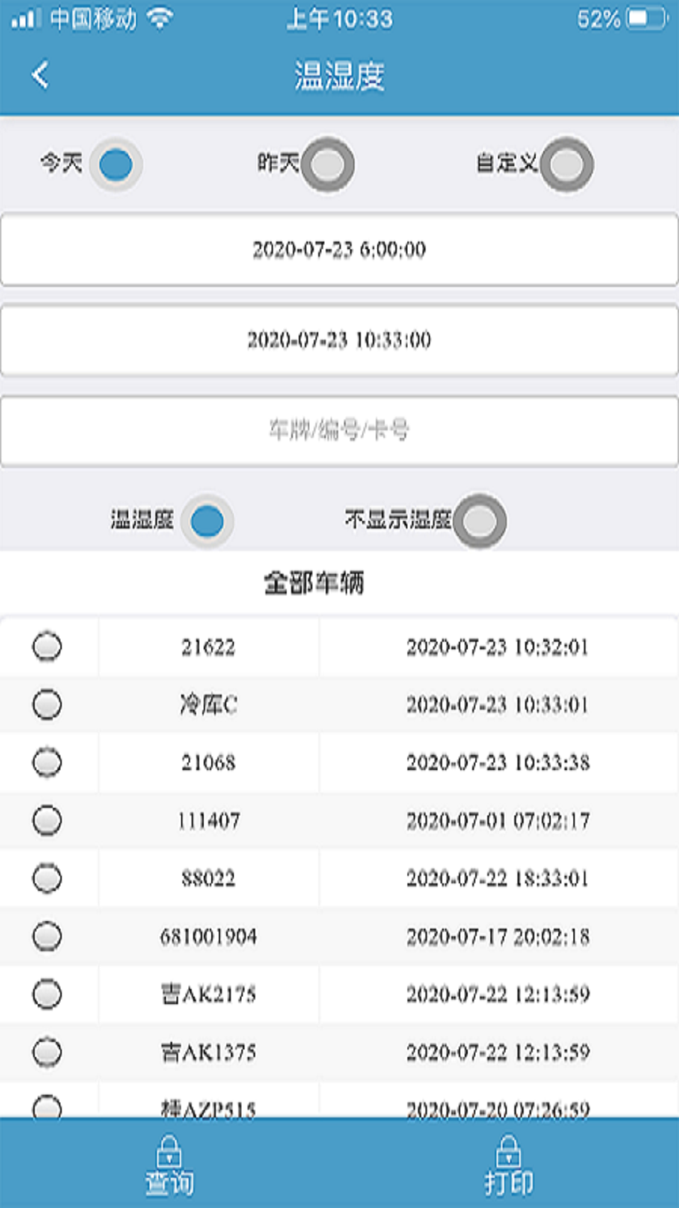Focus the 车牌/编号/卡号 search field

[x=339, y=431]
